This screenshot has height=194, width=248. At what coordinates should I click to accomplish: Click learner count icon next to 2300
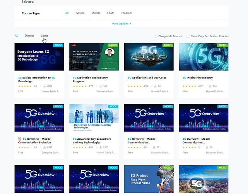[x=101, y=147]
